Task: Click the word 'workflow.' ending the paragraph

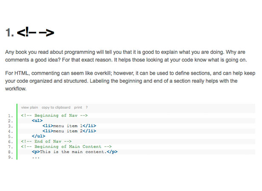Action: point(16,89)
